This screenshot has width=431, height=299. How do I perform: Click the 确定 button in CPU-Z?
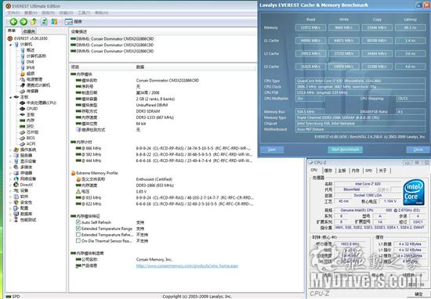pos(418,294)
